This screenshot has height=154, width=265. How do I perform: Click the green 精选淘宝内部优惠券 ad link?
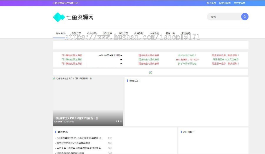(x=149, y=60)
